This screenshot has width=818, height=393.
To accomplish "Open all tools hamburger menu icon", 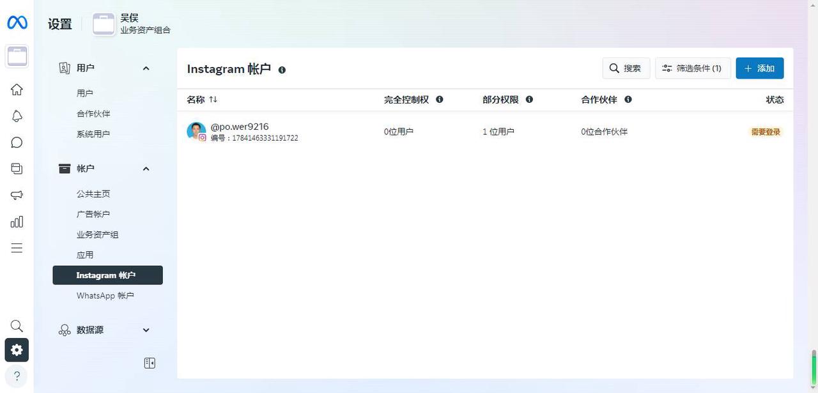I will click(x=17, y=248).
